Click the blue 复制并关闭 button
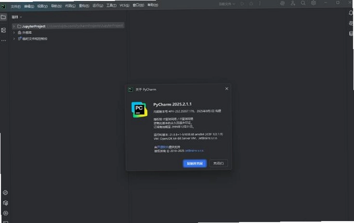The width and height of the screenshot is (354, 223). click(195, 163)
